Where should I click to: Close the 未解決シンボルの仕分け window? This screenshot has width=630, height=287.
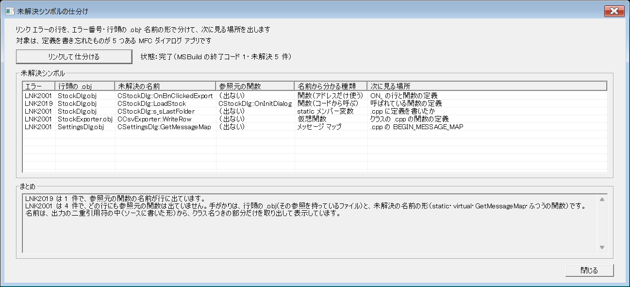tap(613, 11)
